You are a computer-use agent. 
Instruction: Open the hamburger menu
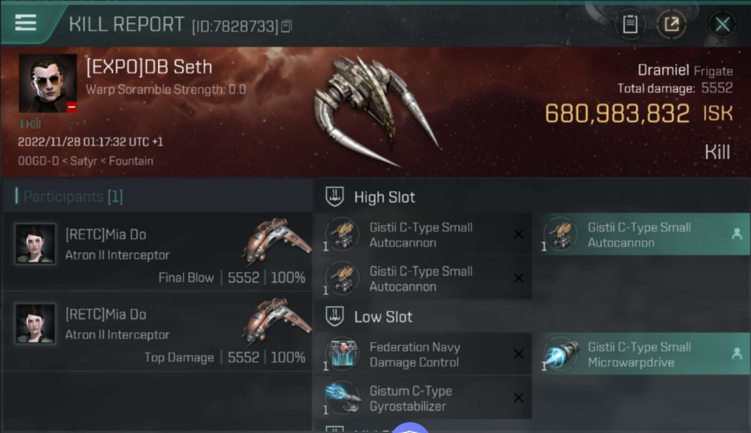pyautogui.click(x=25, y=23)
